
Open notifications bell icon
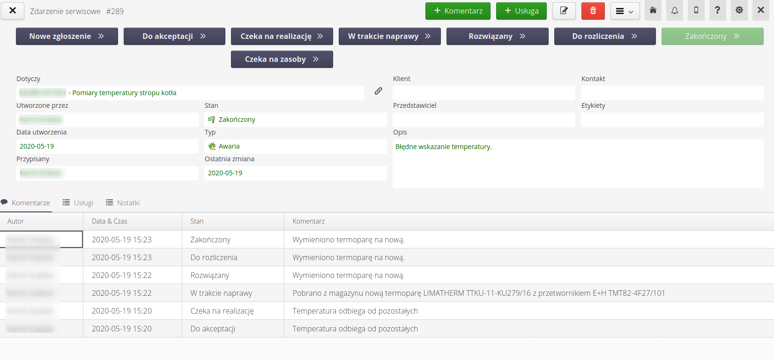pos(674,10)
